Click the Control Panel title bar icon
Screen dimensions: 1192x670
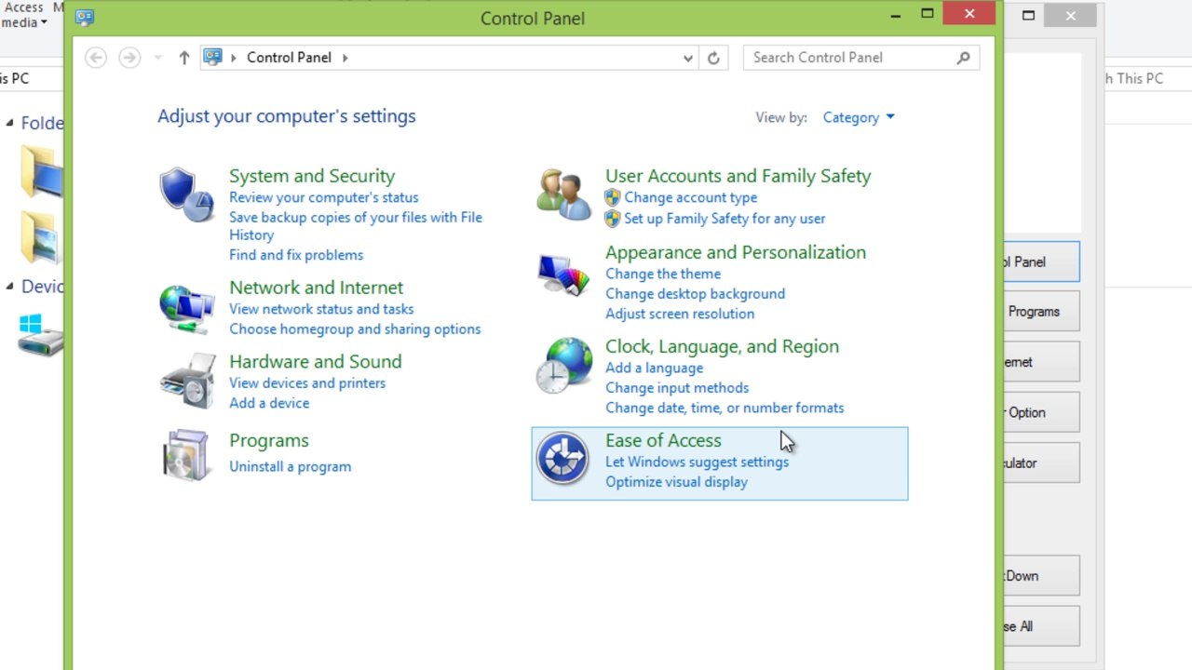click(x=85, y=17)
